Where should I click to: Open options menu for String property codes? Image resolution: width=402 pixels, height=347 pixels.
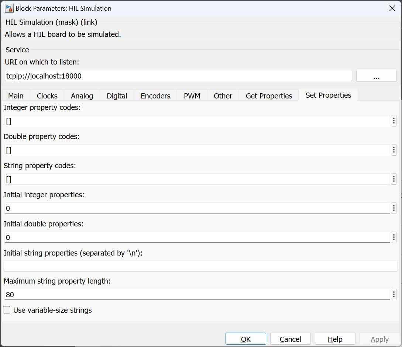pos(394,179)
